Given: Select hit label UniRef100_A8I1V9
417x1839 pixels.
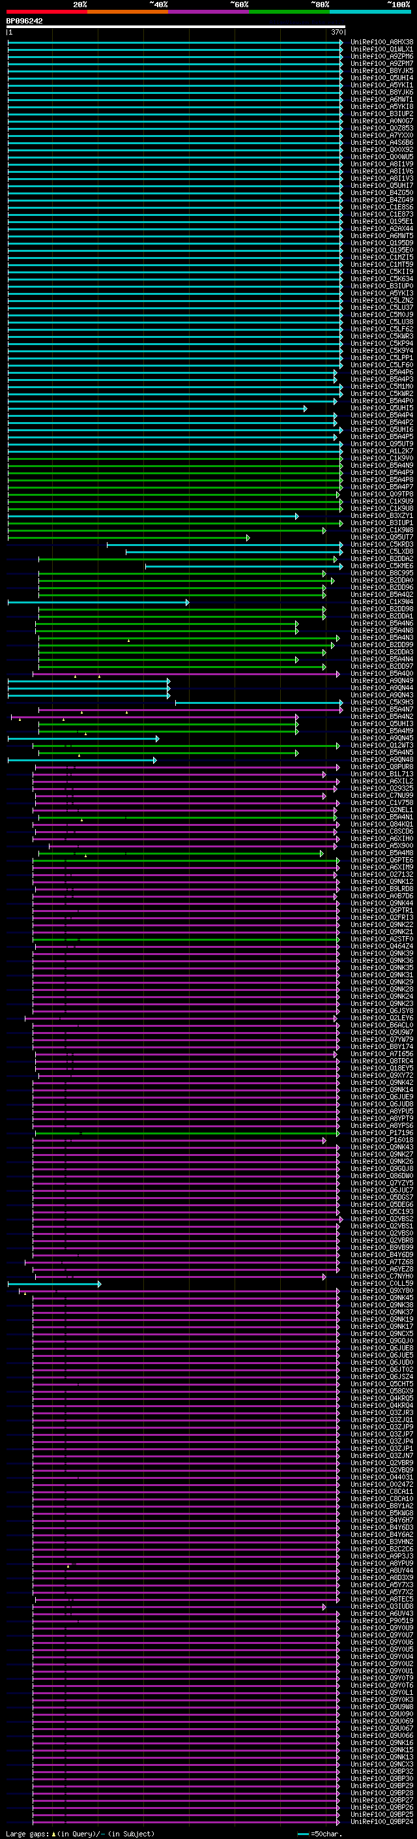Looking at the screenshot, I should click(382, 164).
